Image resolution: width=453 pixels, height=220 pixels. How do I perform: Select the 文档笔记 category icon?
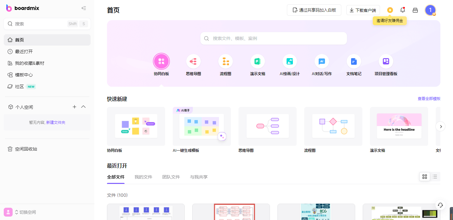[x=354, y=61]
